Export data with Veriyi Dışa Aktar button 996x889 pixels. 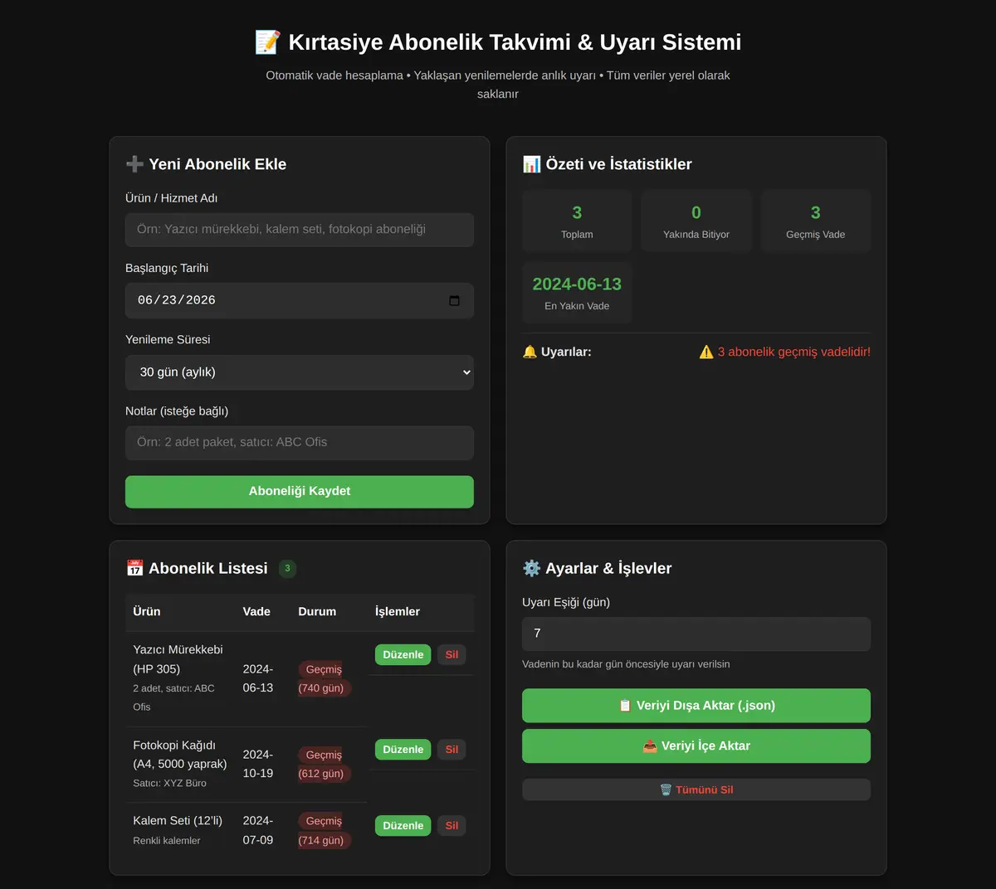(x=696, y=706)
